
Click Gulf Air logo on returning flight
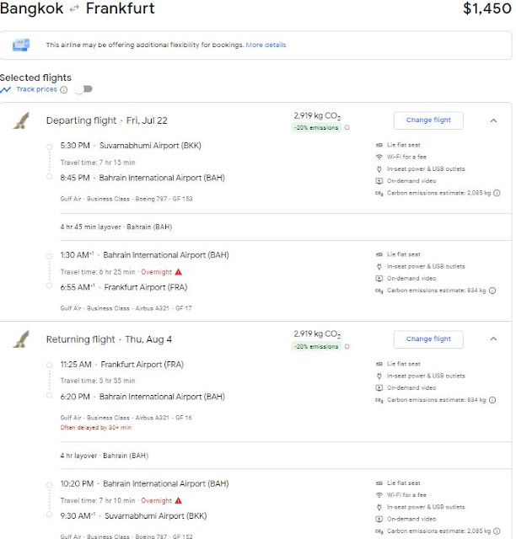pos(21,339)
